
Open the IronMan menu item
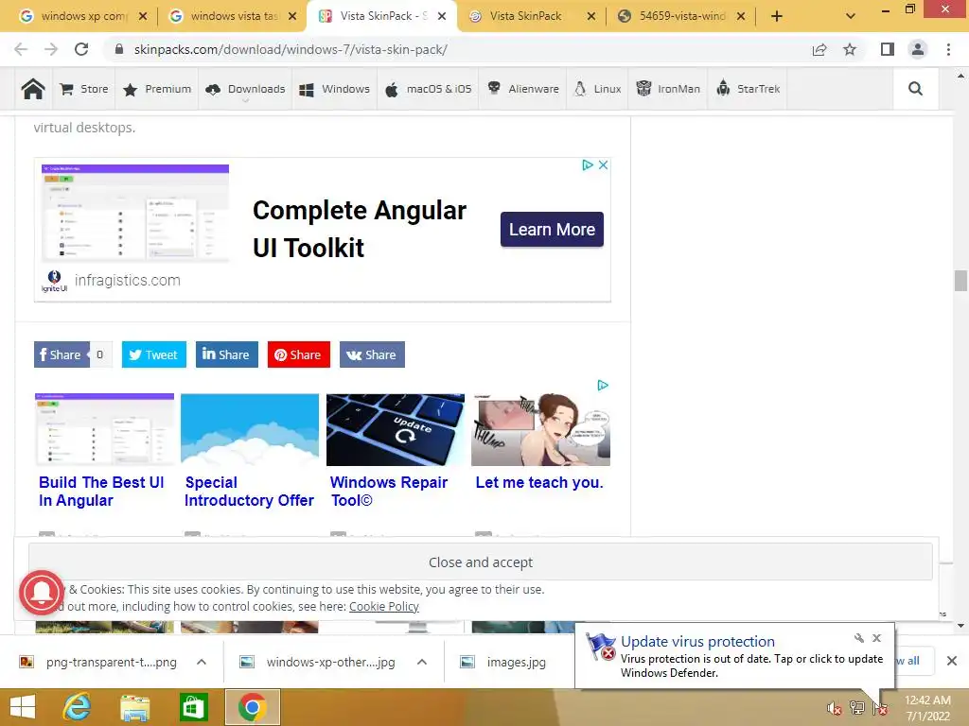pos(668,89)
